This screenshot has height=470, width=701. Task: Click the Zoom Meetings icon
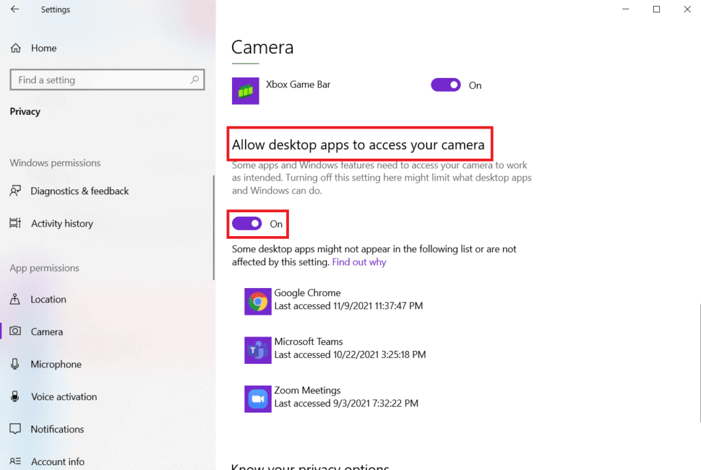(x=258, y=398)
